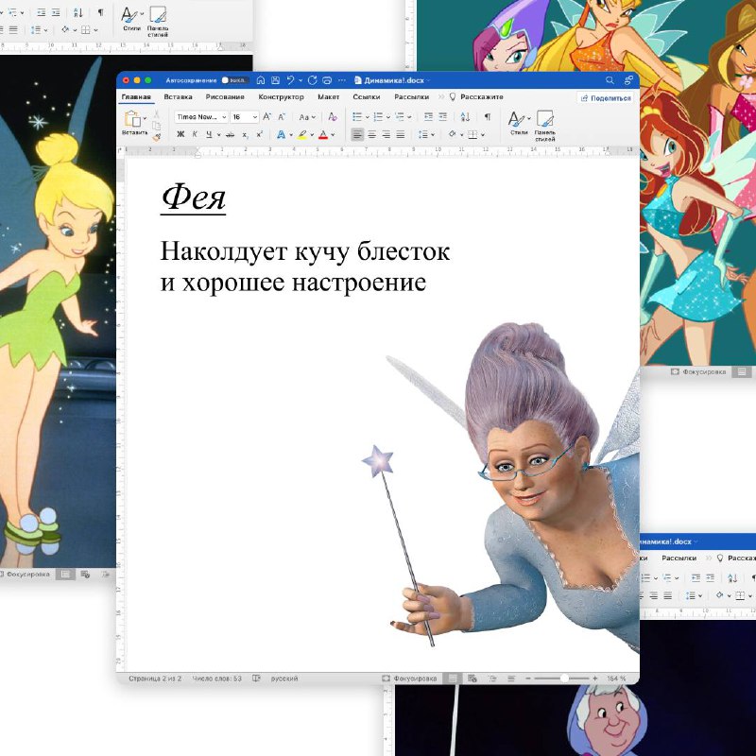
Task: Click the Home icon in front window title bar
Action: click(x=261, y=80)
